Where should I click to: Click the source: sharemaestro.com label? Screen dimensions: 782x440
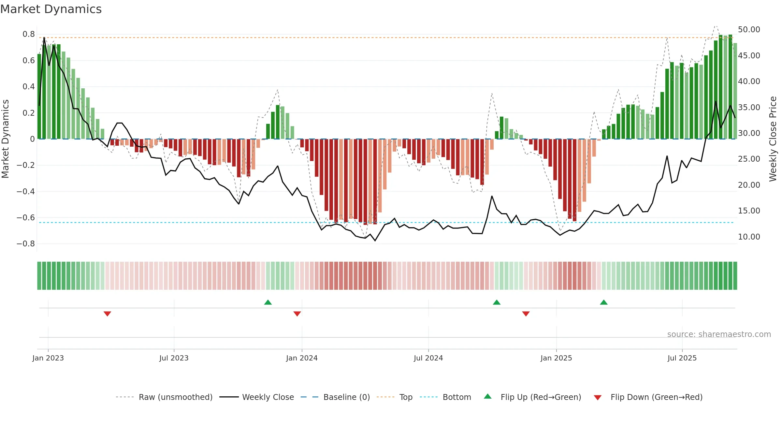(x=719, y=334)
